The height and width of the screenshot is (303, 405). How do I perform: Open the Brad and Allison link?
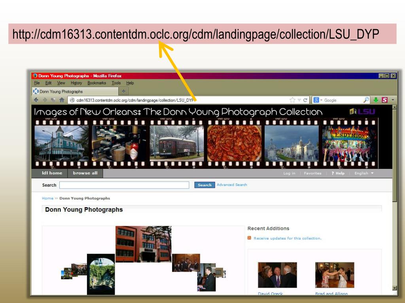331,294
